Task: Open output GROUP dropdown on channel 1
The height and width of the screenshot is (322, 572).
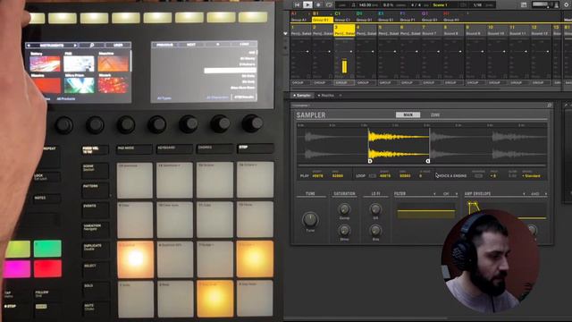Action: pos(301,83)
